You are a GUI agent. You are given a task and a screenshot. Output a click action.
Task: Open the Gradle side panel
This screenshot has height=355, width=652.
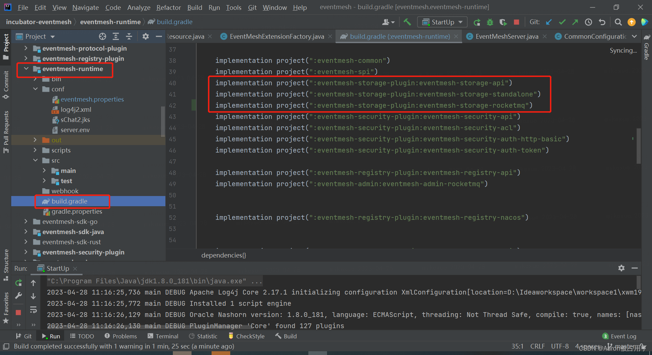647,47
